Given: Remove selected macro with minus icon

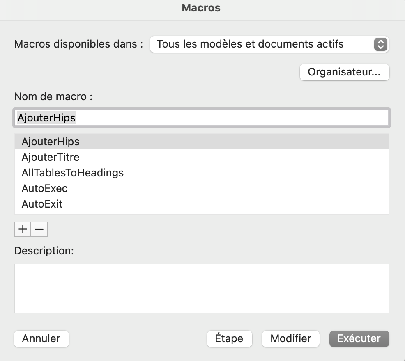Looking at the screenshot, I should tap(39, 229).
